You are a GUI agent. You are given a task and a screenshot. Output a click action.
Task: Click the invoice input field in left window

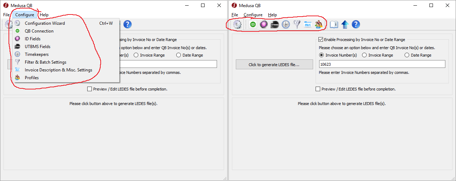[168, 64]
